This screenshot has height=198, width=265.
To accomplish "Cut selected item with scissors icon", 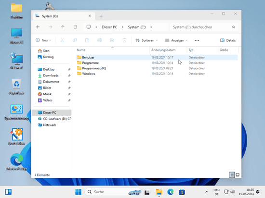I will [x=62, y=40].
